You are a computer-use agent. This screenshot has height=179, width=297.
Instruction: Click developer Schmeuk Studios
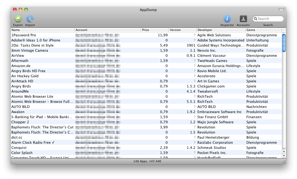[x=212, y=148]
